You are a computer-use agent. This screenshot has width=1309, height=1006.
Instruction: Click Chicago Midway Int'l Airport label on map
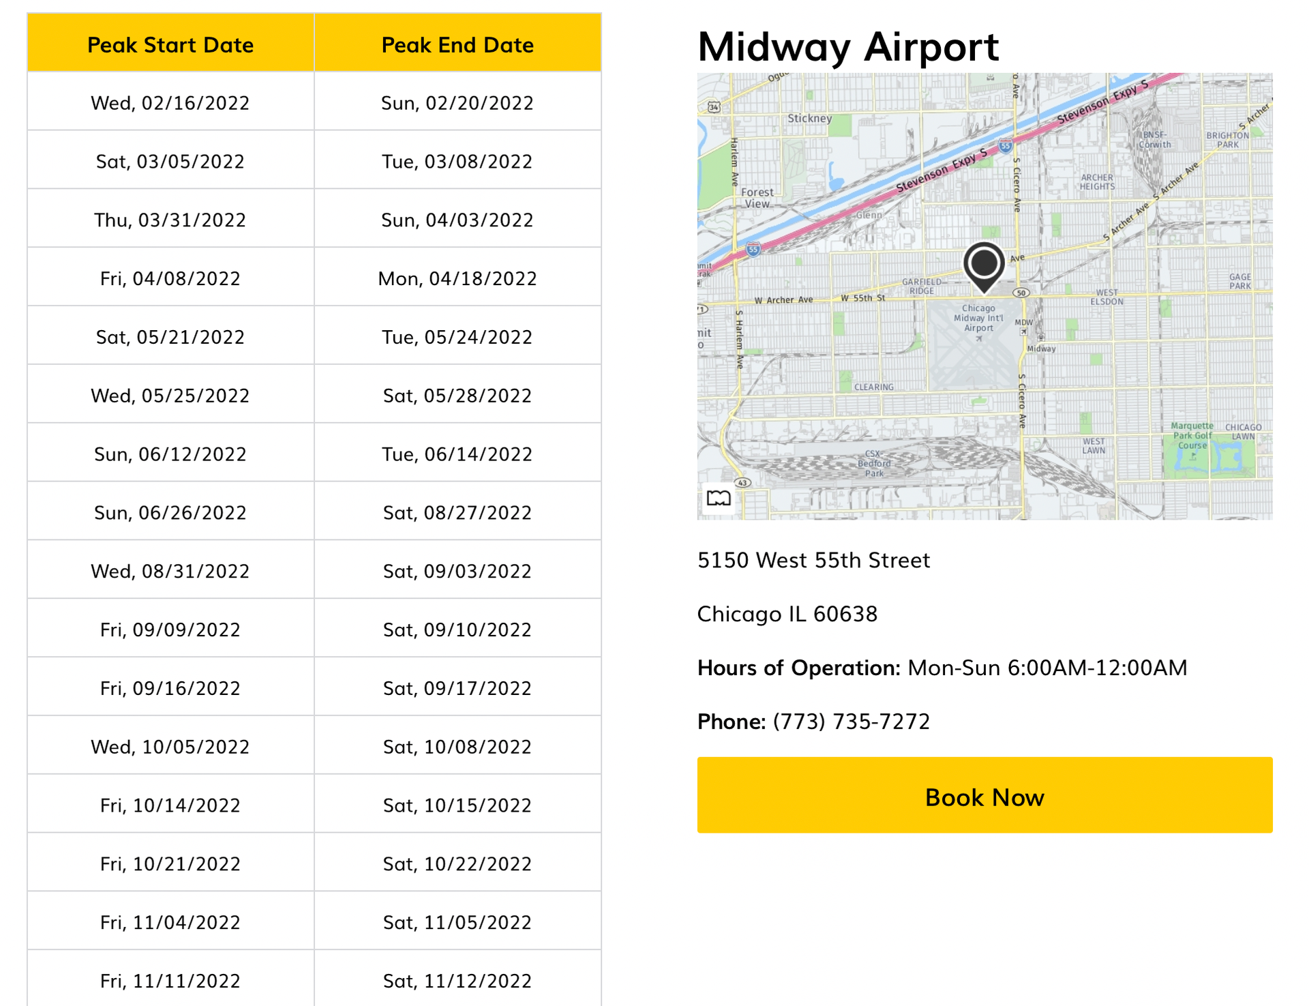click(979, 318)
